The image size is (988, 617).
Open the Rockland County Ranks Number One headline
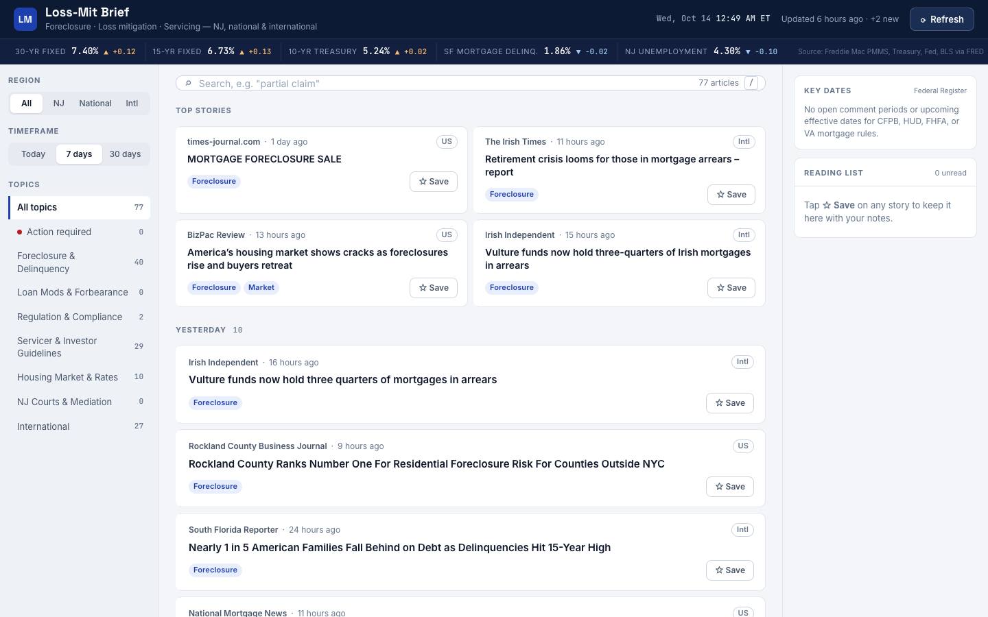pos(427,464)
